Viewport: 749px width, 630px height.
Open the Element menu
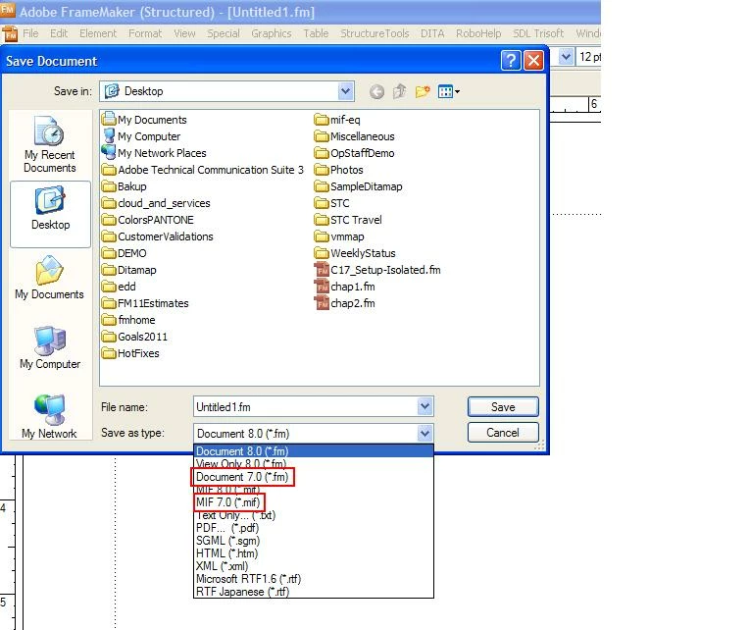[98, 33]
